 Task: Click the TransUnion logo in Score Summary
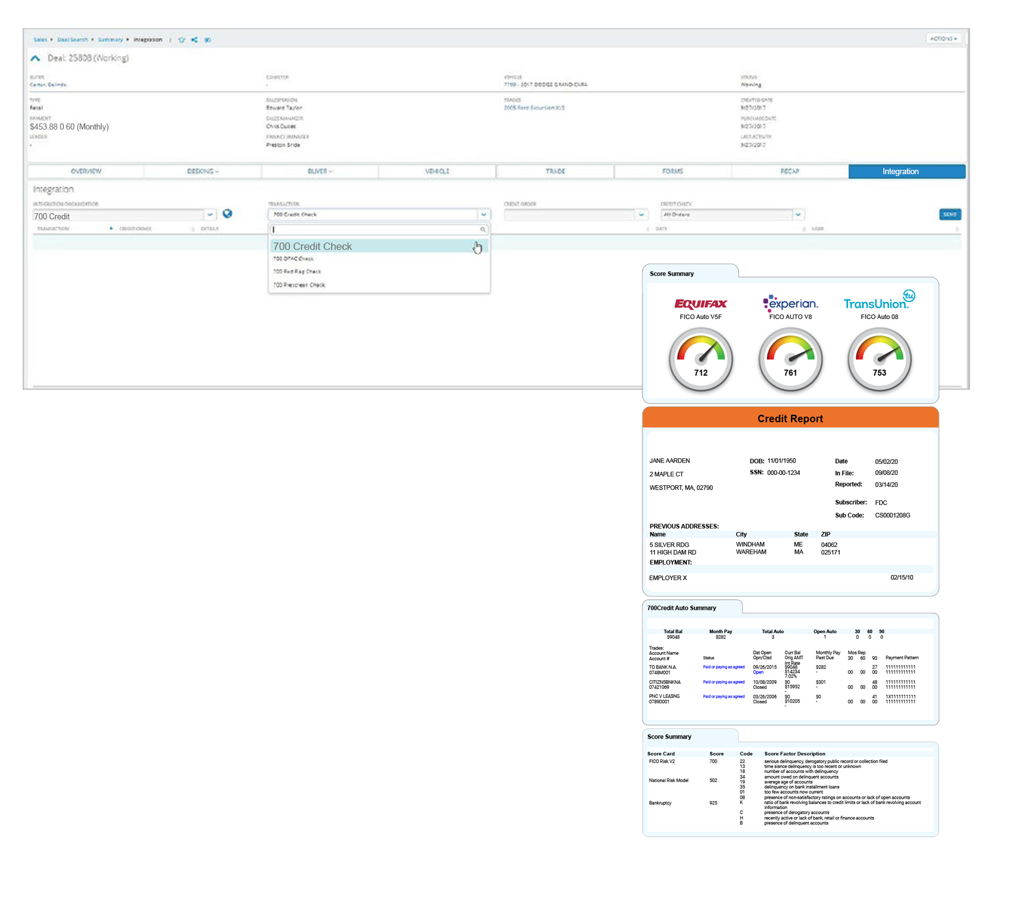point(880,301)
